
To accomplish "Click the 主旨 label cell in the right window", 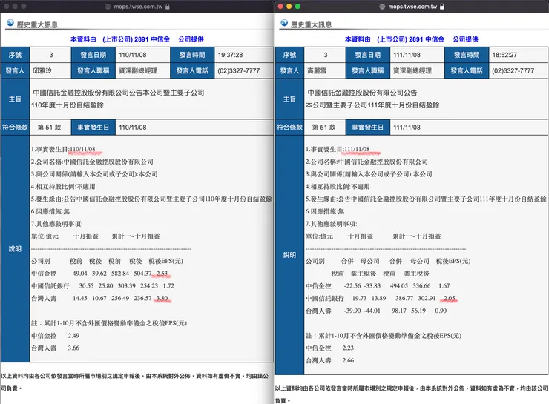I will [x=289, y=99].
